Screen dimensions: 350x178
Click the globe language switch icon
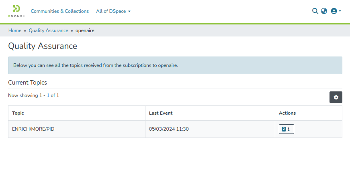(x=324, y=11)
